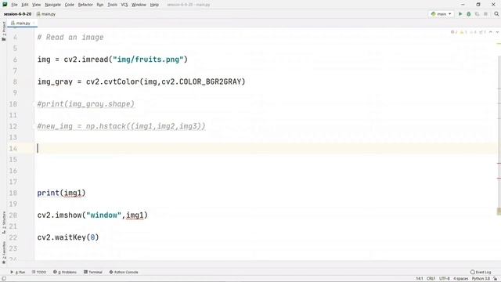The width and height of the screenshot is (501, 282).
Task: Change 4 spaces indent setting
Action: [461, 279]
